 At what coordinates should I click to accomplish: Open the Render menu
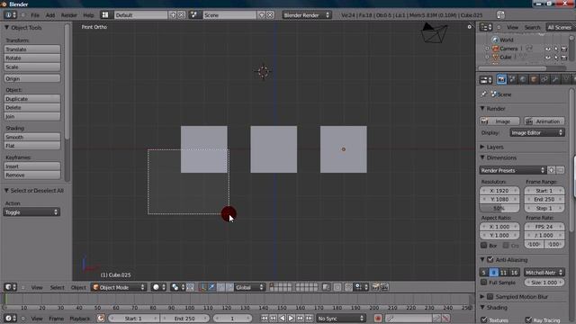point(69,15)
